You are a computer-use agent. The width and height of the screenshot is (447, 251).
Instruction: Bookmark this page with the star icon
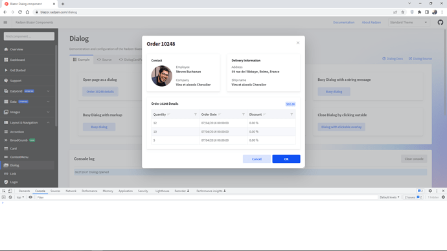pos(403,12)
